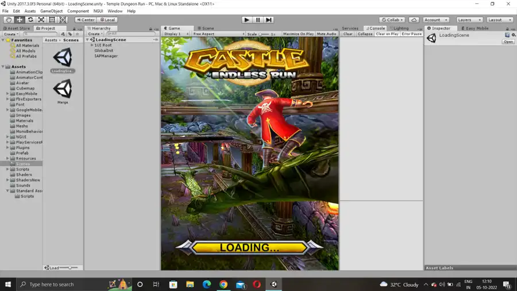Click the Open button in Inspector
The image size is (517, 291).
coord(508,41)
